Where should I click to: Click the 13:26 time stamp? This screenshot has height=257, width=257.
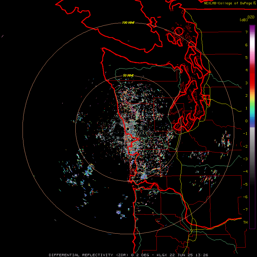[x=201, y=255]
